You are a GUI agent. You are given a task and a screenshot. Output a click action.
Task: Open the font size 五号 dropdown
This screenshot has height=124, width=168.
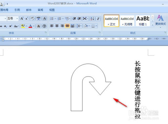click(x=17, y=18)
